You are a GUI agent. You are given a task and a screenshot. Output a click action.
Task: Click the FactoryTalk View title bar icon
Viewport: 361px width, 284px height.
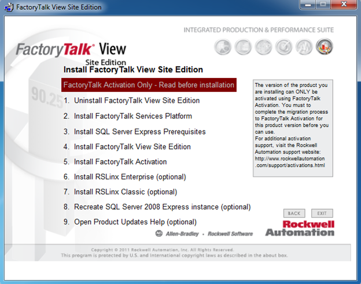click(x=9, y=7)
